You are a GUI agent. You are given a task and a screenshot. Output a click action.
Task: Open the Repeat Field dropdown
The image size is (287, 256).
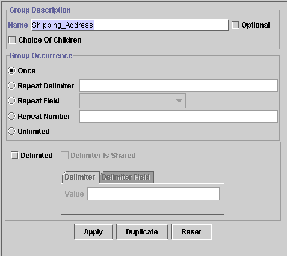pyautogui.click(x=132, y=100)
